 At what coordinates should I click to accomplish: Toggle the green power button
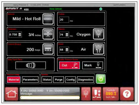click(x=101, y=79)
